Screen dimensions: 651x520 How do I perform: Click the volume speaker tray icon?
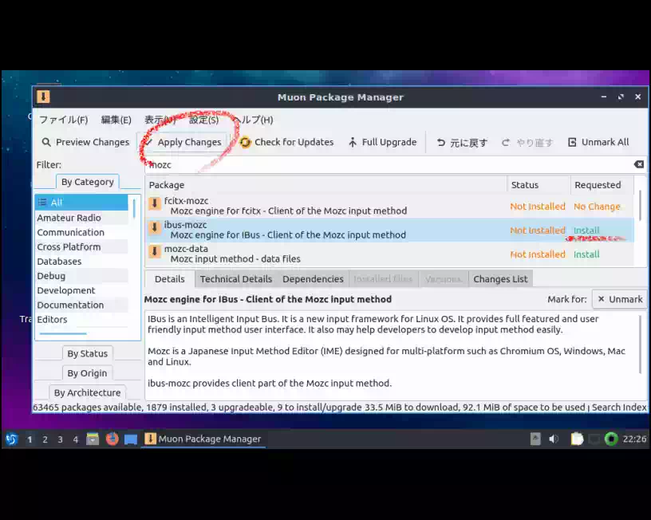554,439
